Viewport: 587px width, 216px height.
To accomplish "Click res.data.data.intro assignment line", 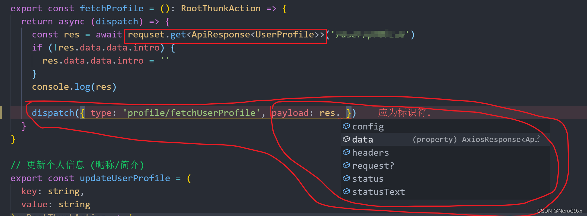I will 106,61.
